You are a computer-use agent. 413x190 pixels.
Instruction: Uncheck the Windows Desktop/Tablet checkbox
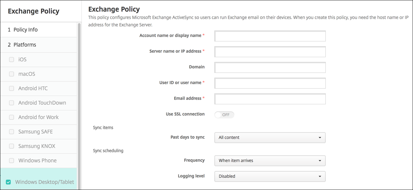click(x=8, y=182)
